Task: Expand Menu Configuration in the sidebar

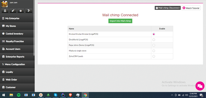Action: click(17, 64)
